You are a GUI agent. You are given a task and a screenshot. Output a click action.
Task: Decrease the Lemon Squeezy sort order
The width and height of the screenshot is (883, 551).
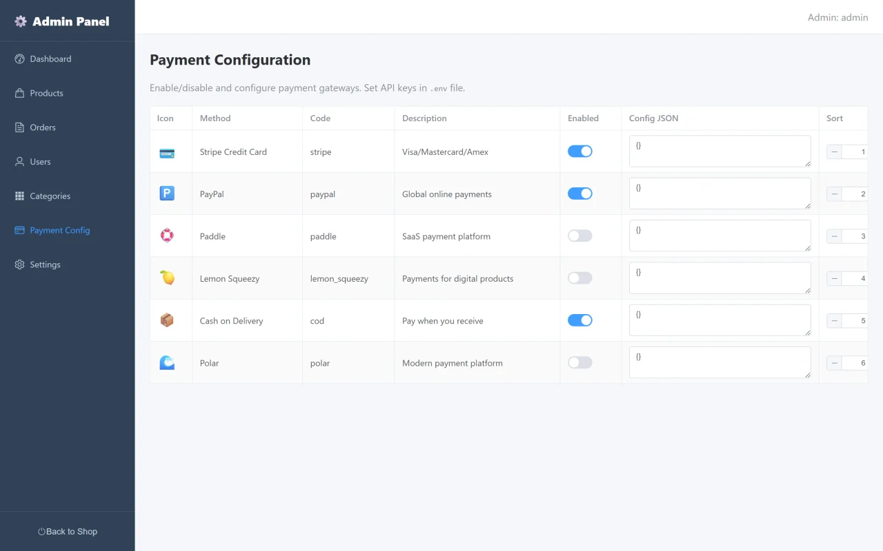(834, 279)
